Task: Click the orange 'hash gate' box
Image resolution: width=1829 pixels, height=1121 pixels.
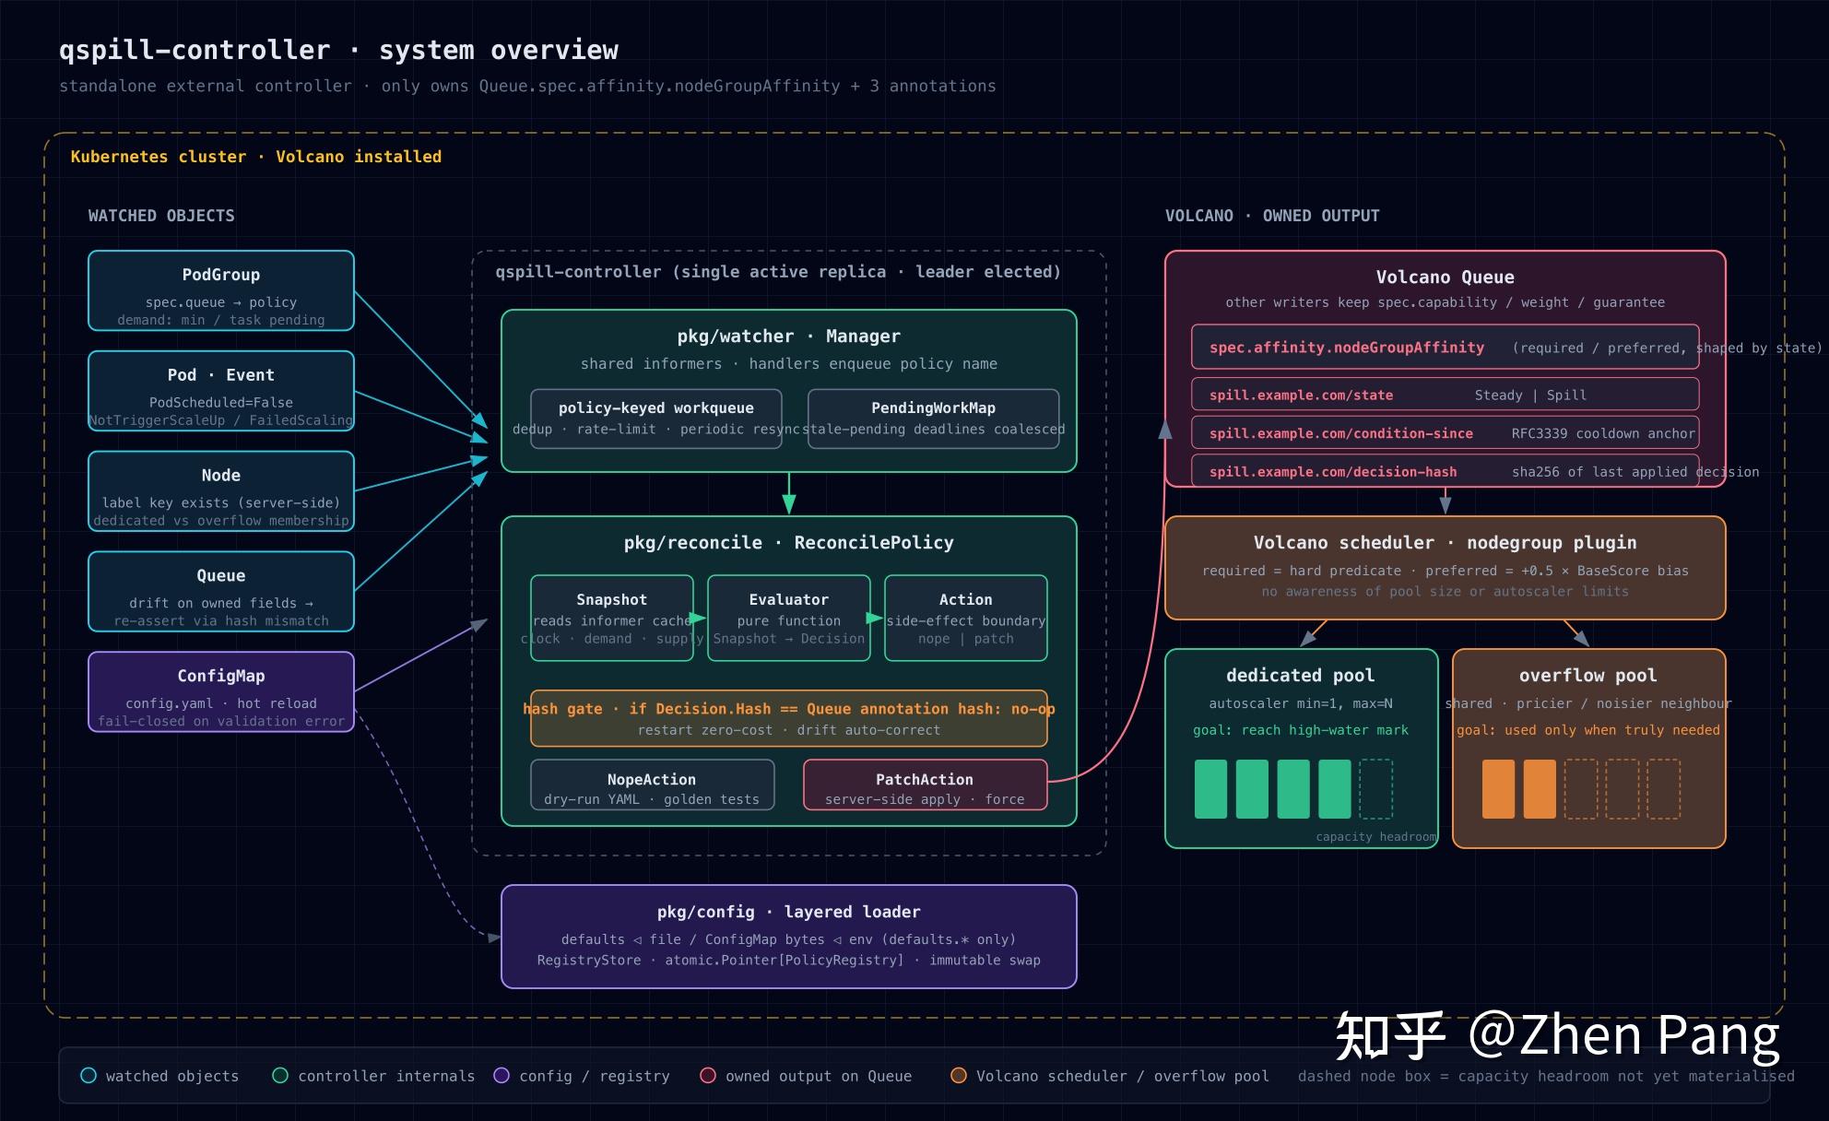Action: 789,718
